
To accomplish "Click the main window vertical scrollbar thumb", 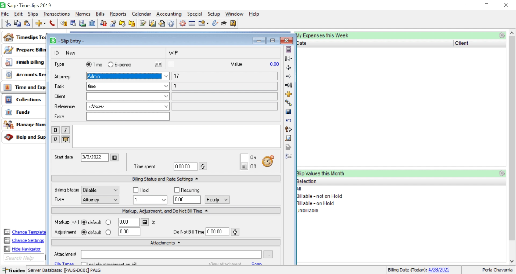I will click(x=512, y=138).
